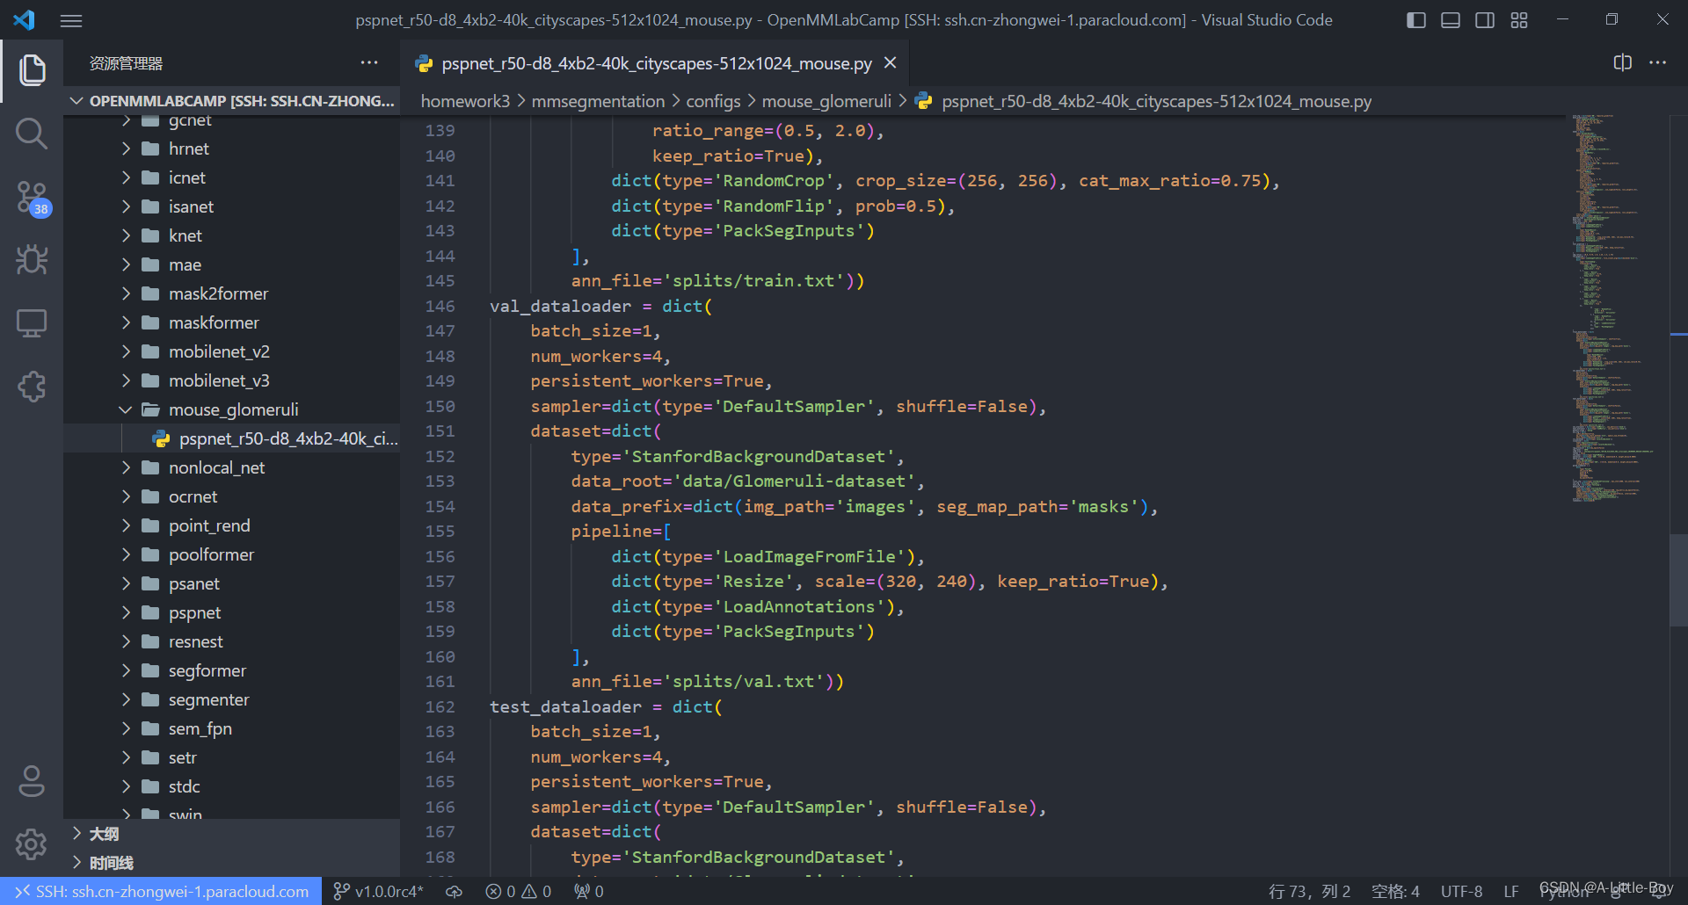Change indentation via 空格: 4
The image size is (1688, 905).
click(1395, 891)
